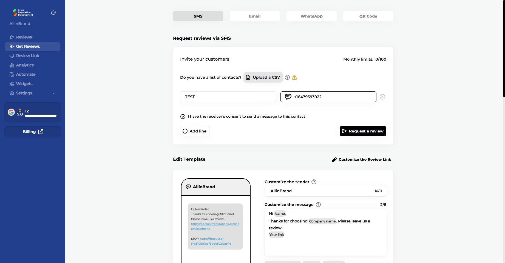This screenshot has width=505, height=263.
Task: Click the yellow warning triangle icon
Action: click(x=294, y=77)
